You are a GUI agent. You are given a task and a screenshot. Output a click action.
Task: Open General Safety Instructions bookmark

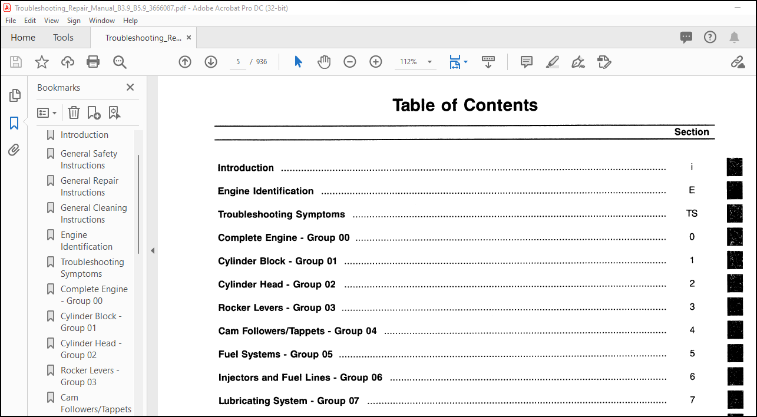pos(89,160)
